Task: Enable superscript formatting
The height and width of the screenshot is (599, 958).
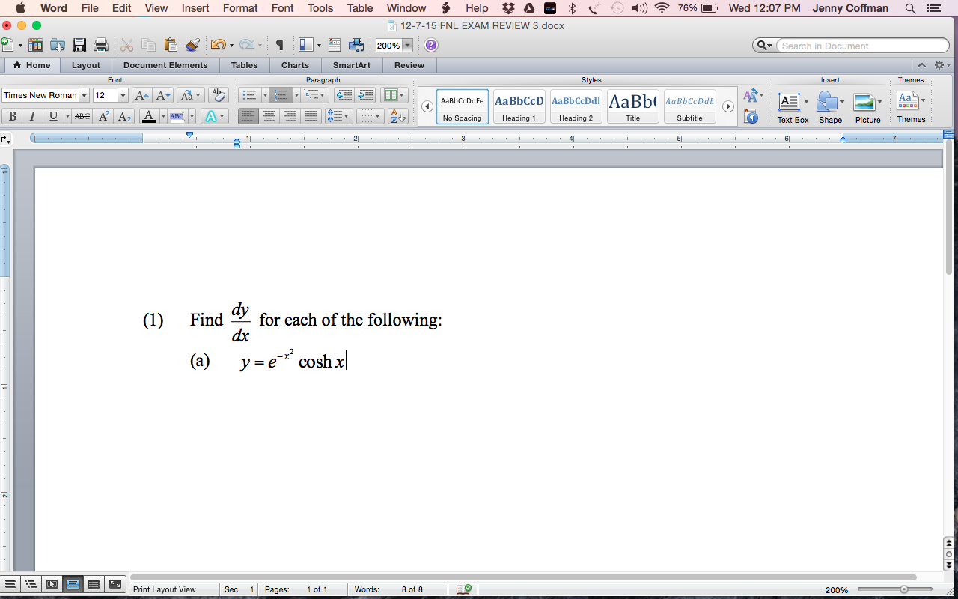Action: pyautogui.click(x=104, y=116)
